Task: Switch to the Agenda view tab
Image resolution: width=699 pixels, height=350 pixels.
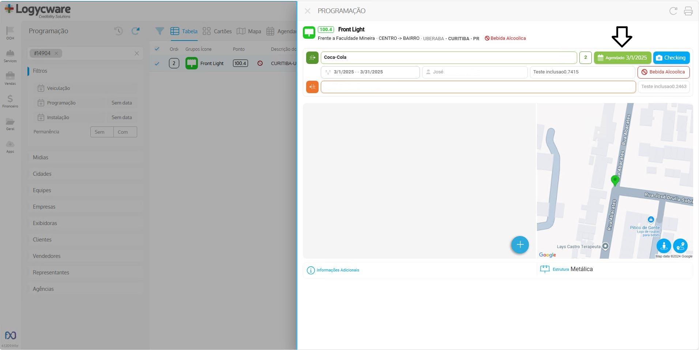Action: [281, 31]
